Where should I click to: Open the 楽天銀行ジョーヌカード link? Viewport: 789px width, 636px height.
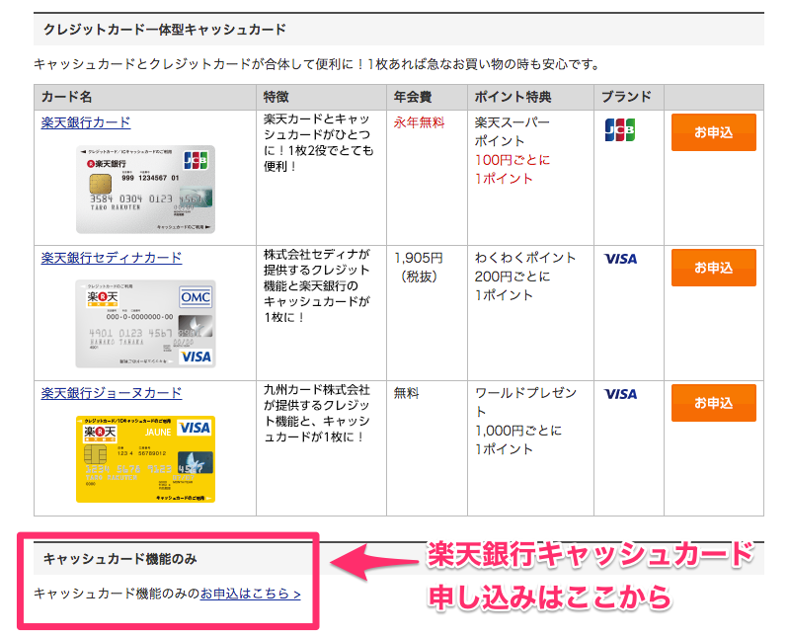112,393
